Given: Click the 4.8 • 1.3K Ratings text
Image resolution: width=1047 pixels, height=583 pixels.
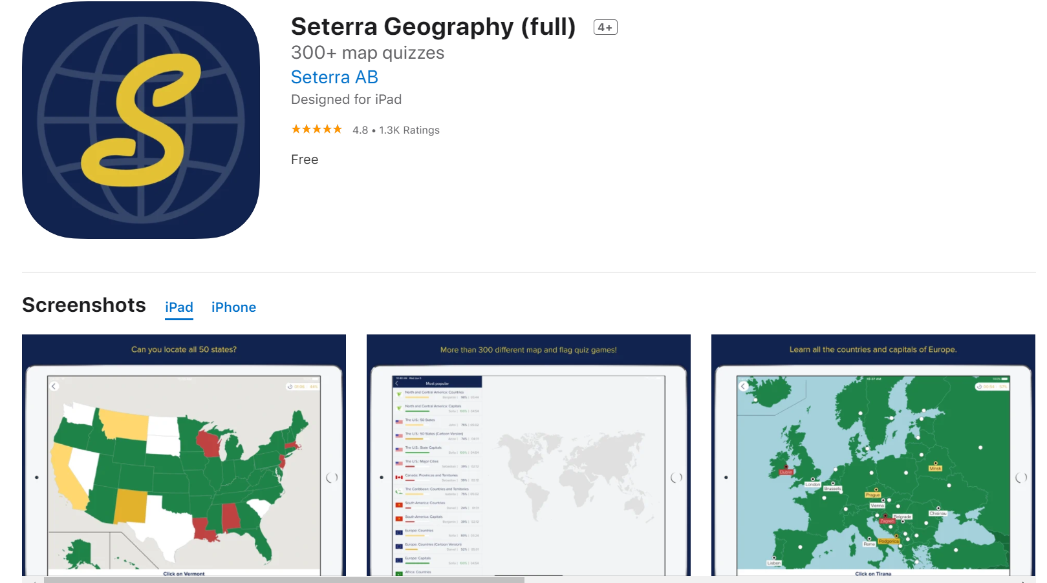Looking at the screenshot, I should click(x=396, y=130).
